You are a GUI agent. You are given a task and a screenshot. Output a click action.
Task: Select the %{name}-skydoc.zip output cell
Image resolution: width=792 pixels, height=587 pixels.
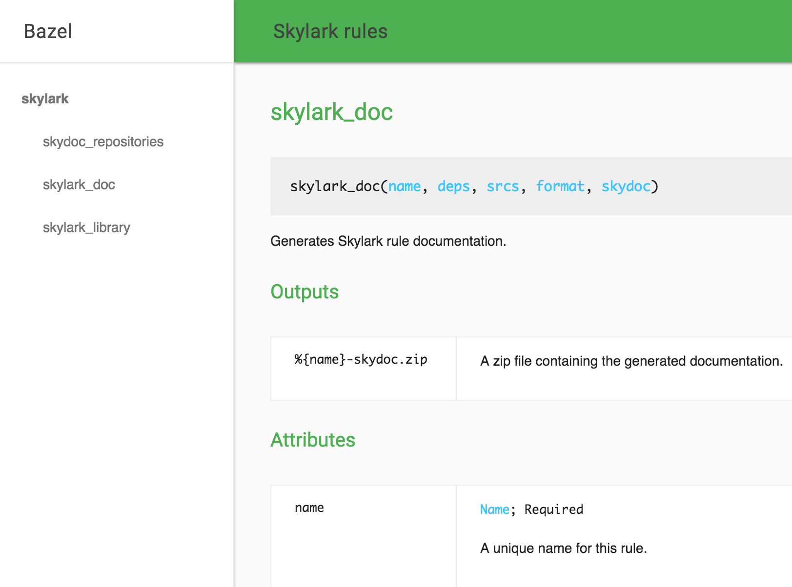coord(364,369)
